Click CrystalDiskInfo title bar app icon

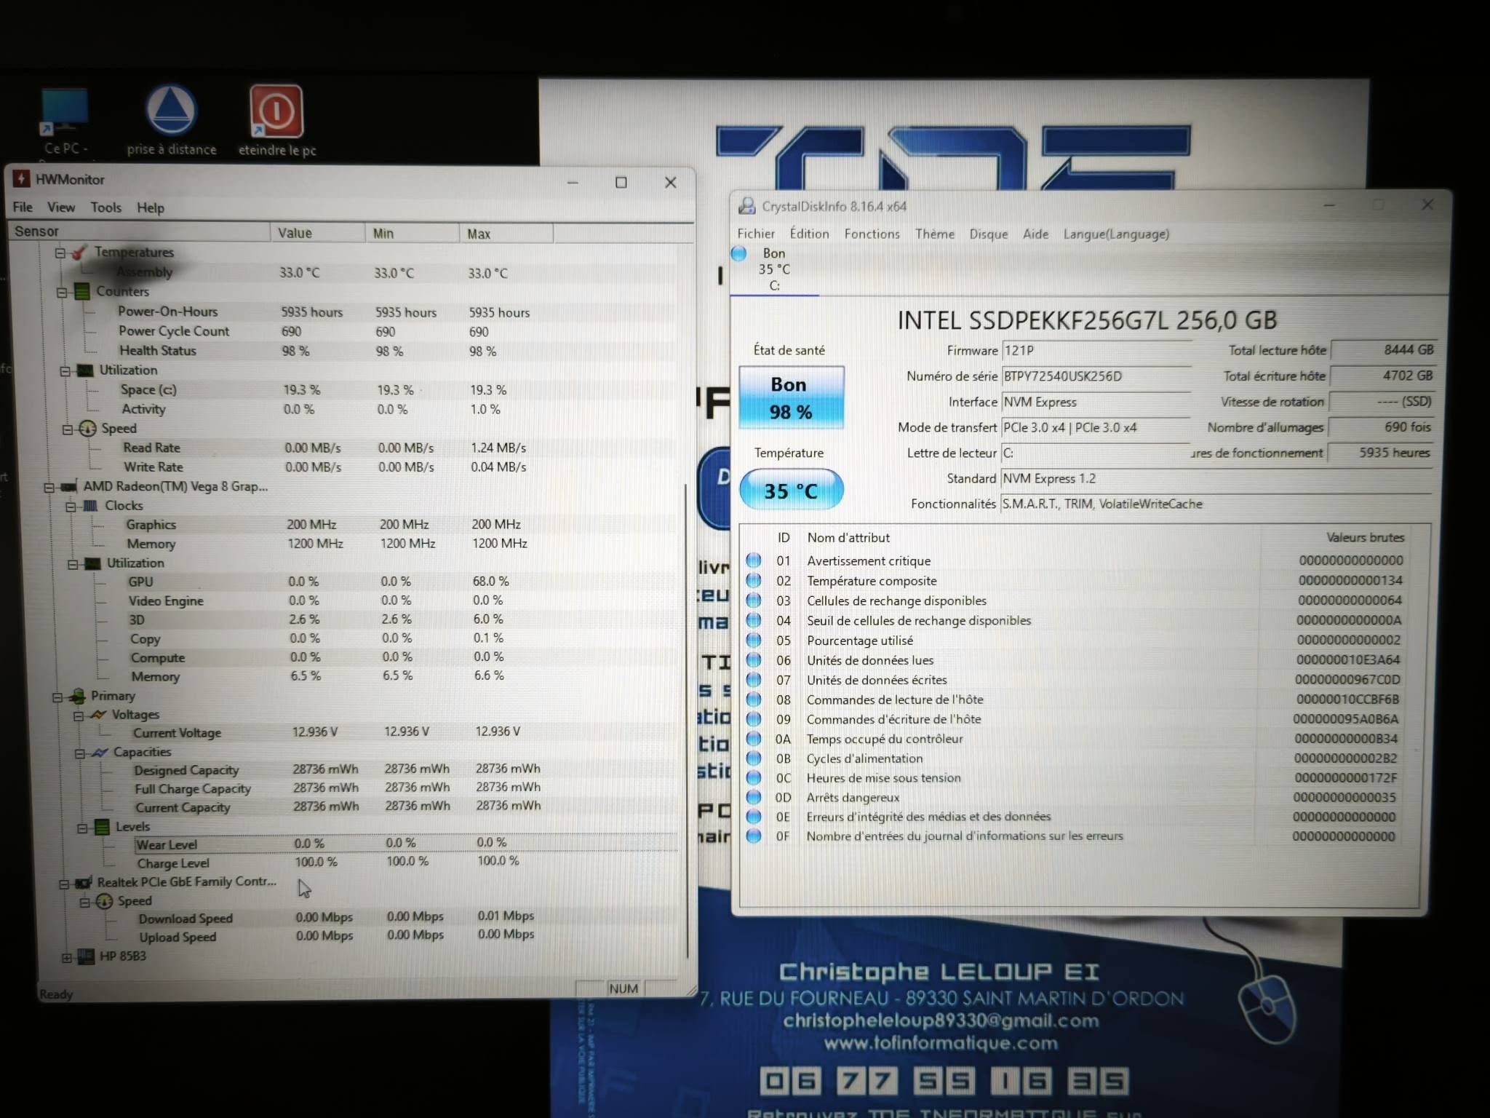pos(746,206)
